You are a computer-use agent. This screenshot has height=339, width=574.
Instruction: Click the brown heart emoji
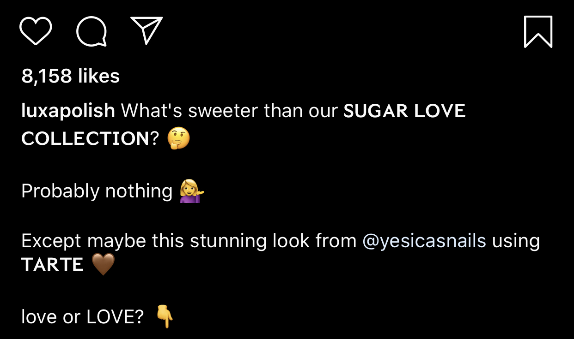pos(103,265)
